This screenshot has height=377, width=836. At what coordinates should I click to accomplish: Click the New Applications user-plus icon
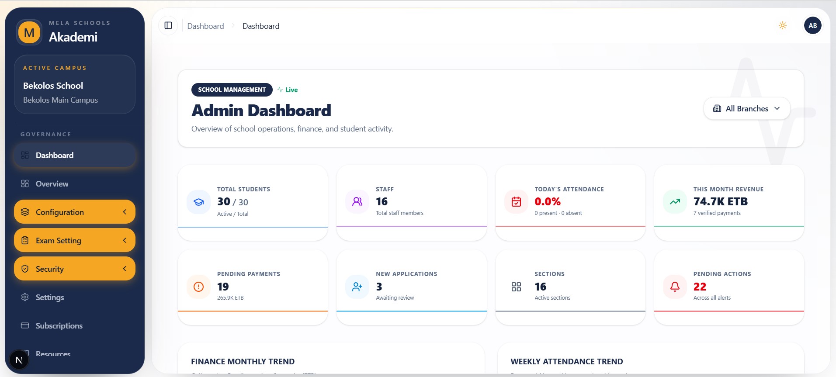357,287
